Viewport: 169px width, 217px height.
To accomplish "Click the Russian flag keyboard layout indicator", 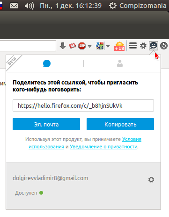I will (1, 6).
